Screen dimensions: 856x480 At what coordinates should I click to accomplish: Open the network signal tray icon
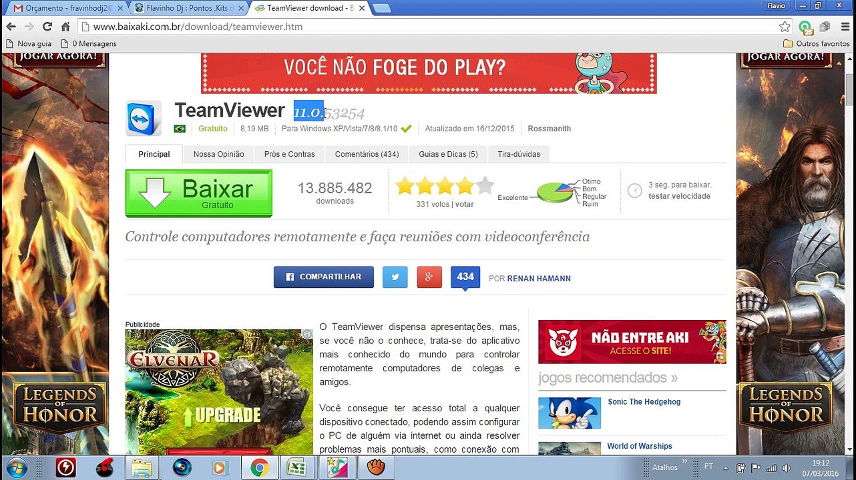click(x=772, y=467)
